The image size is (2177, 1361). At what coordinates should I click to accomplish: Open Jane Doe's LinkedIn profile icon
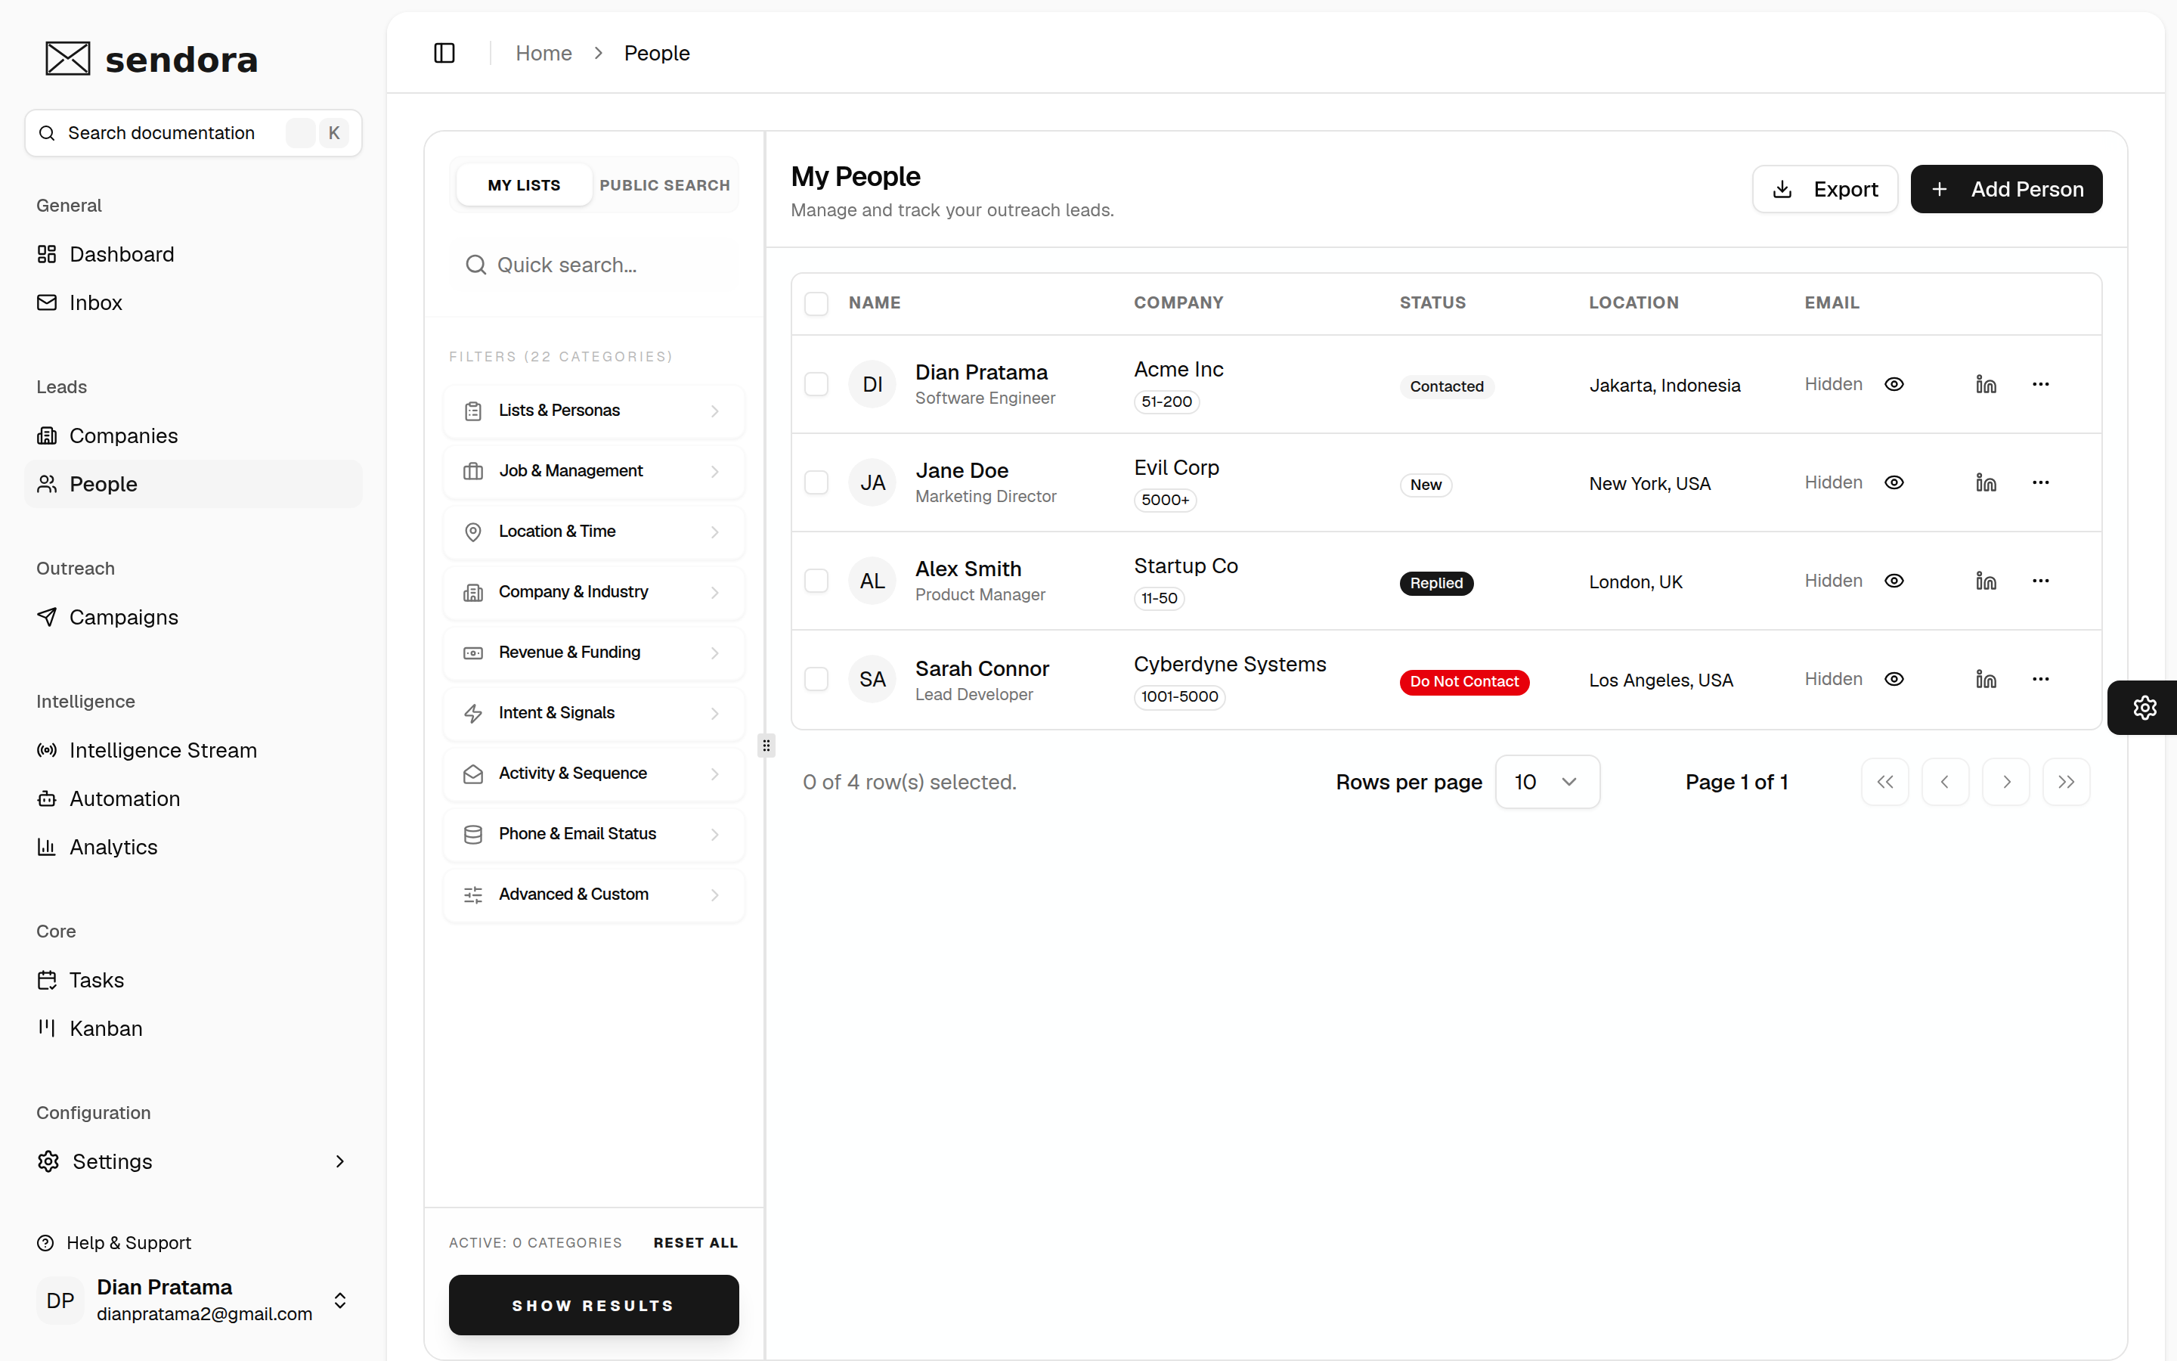point(1986,482)
